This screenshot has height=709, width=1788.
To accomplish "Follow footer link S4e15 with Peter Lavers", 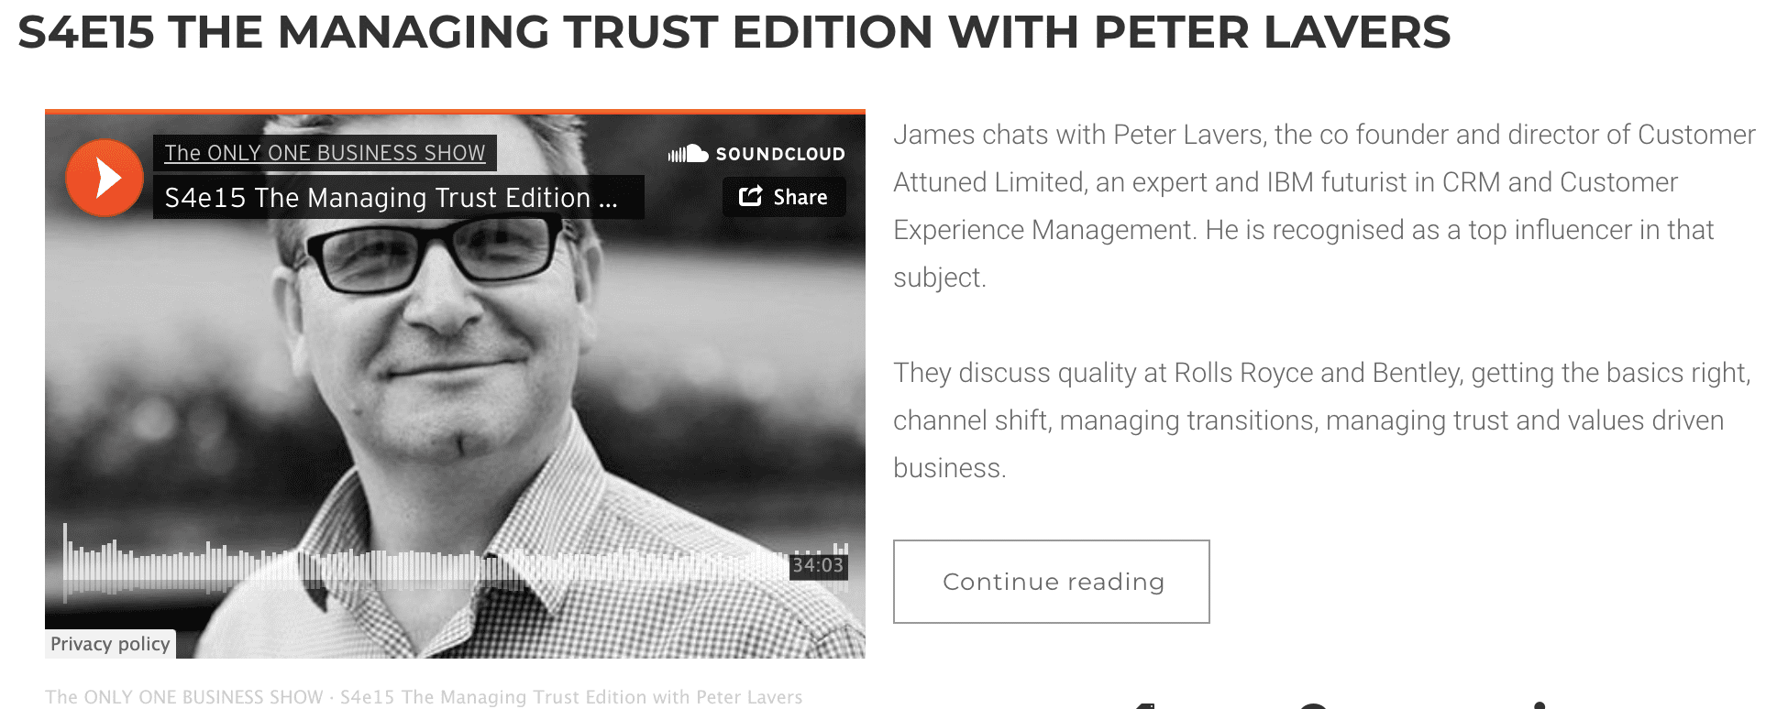I will (571, 697).
